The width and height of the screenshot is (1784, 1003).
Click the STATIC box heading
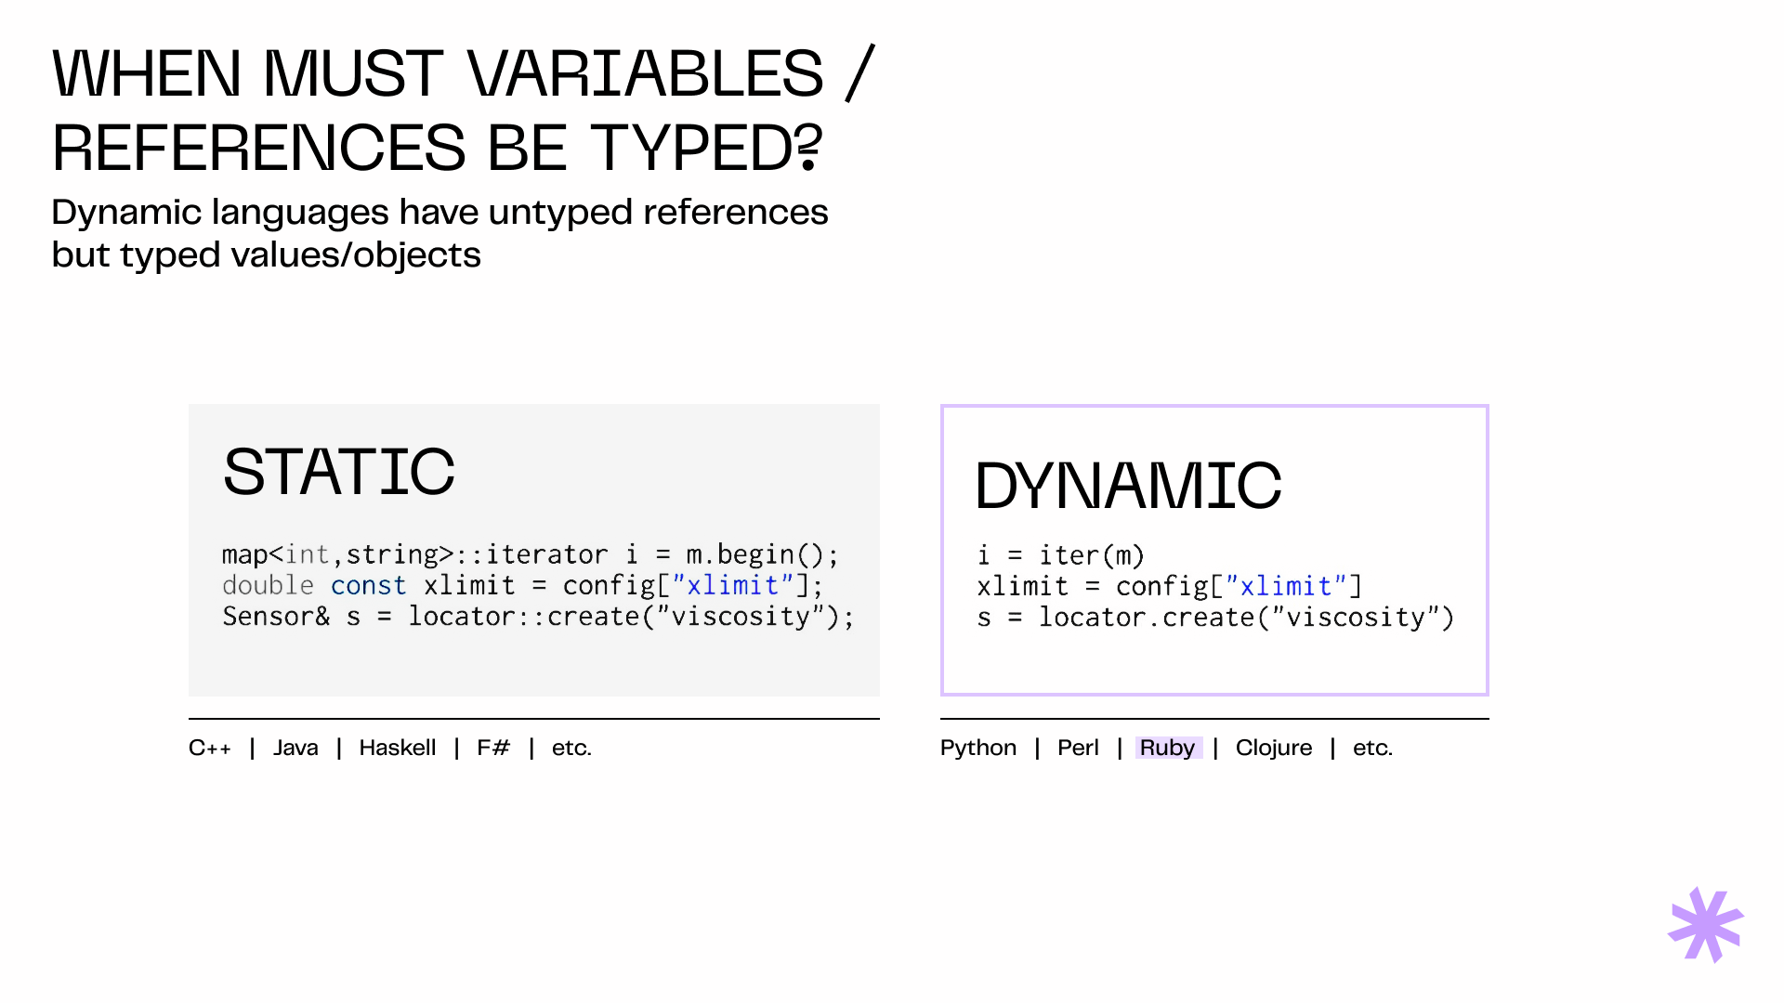pos(339,471)
